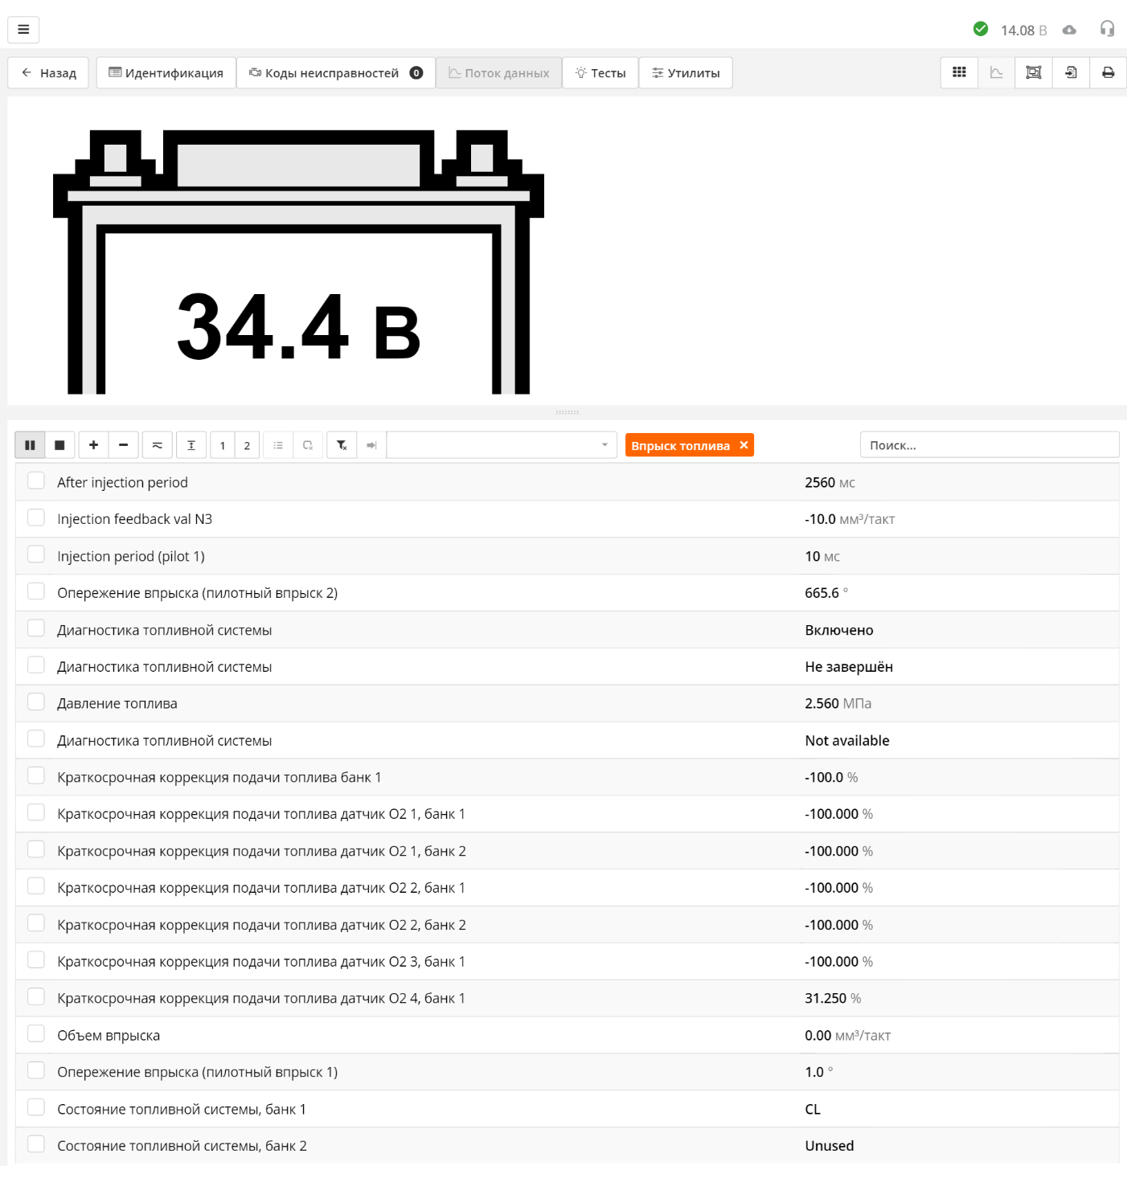The height and width of the screenshot is (1178, 1127).
Task: Click the Включено status value
Action: [x=839, y=630]
